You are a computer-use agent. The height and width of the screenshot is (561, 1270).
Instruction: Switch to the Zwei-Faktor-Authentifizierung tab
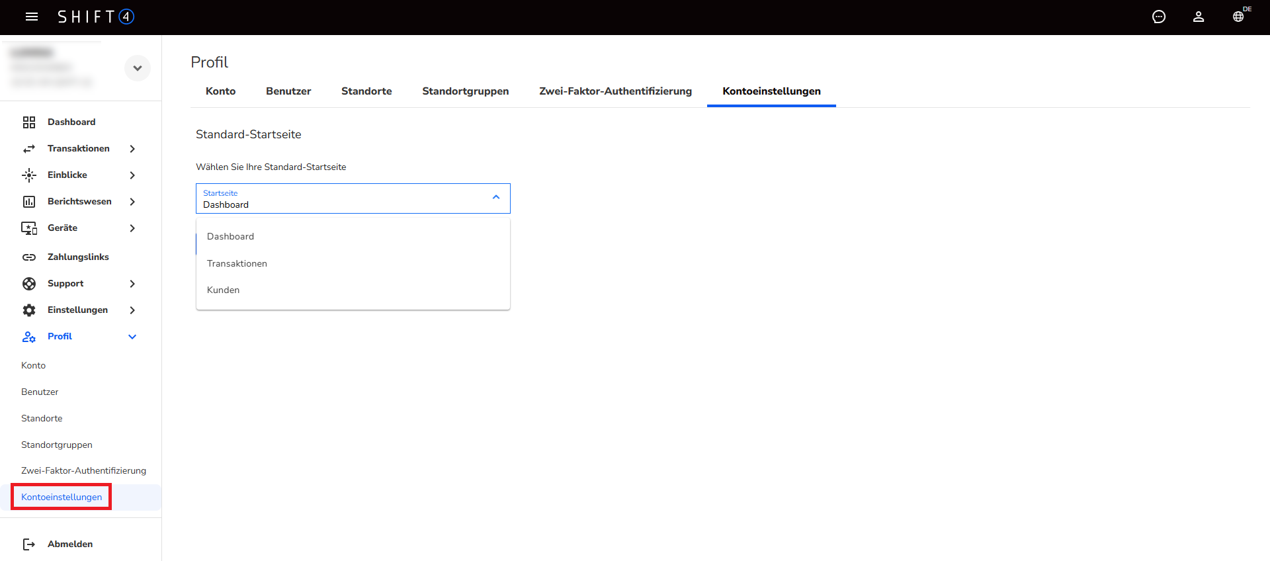point(616,91)
